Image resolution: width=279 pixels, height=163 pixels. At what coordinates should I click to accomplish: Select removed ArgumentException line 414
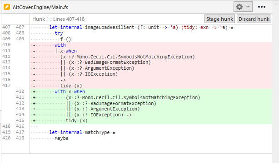(x=151, y=68)
